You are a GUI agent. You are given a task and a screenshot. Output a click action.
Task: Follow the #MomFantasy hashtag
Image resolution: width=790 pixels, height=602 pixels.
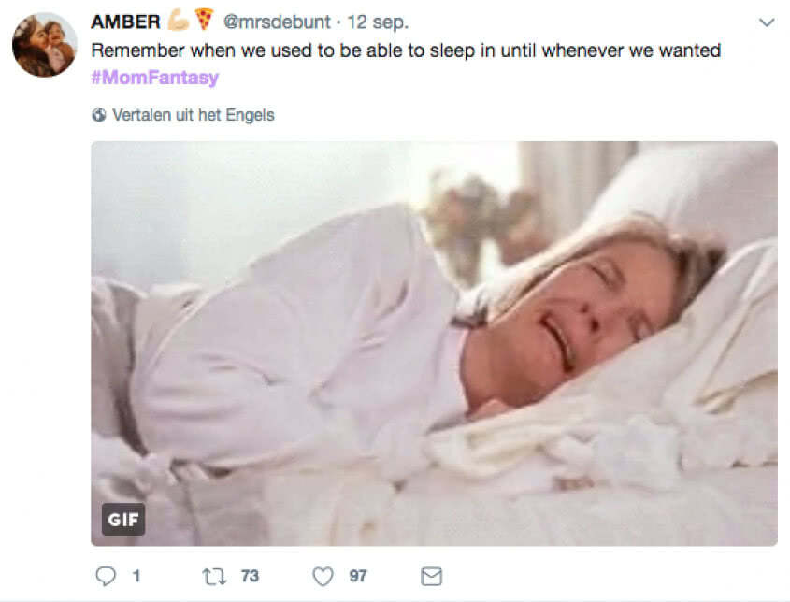(155, 77)
